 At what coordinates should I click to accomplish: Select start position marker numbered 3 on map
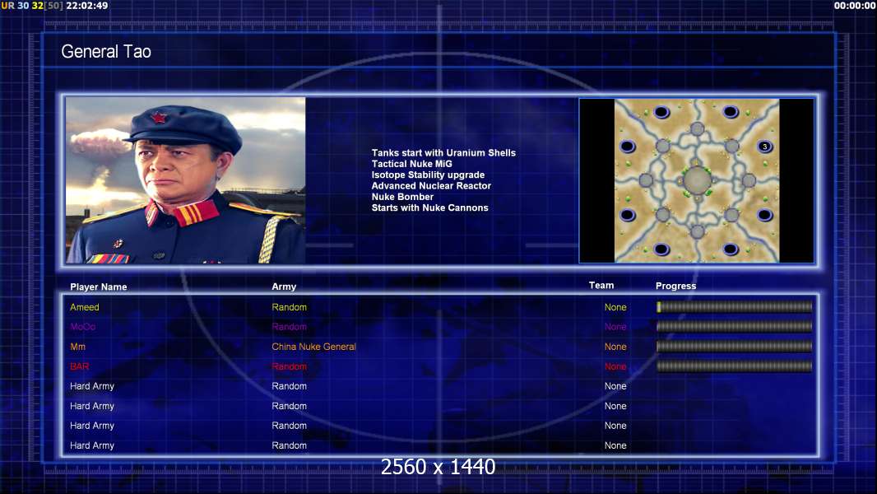(x=764, y=147)
